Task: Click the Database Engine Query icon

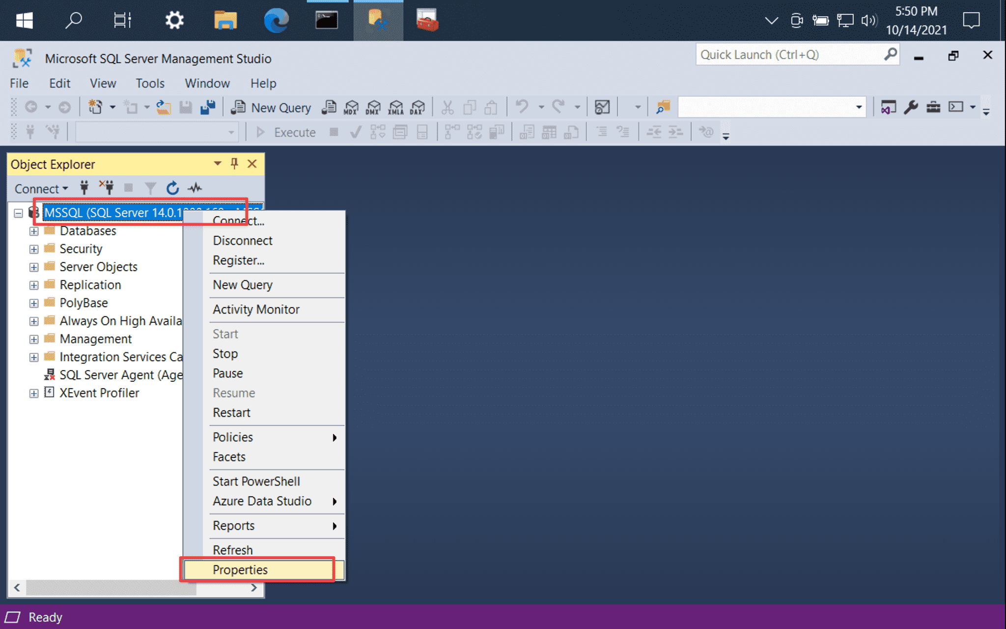Action: (x=329, y=107)
